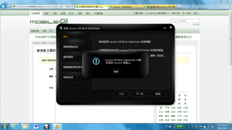Viewport: 232px width, 130px height.
Task: Click the network tray icon
Action: point(209,127)
